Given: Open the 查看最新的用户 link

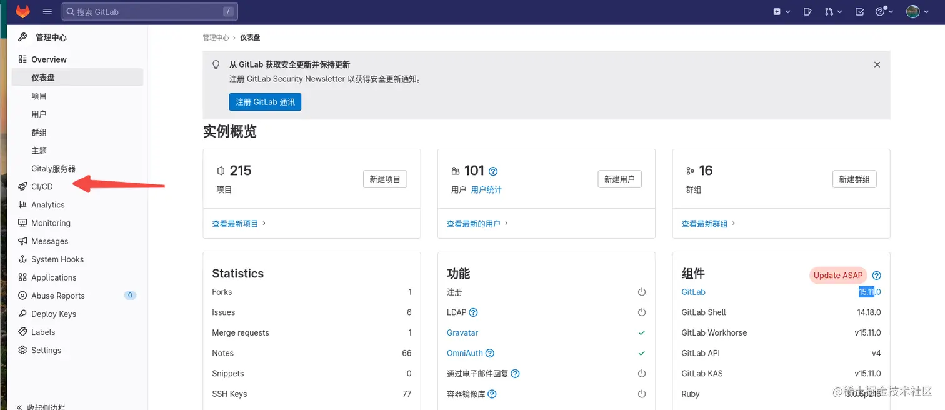Looking at the screenshot, I should pyautogui.click(x=477, y=223).
